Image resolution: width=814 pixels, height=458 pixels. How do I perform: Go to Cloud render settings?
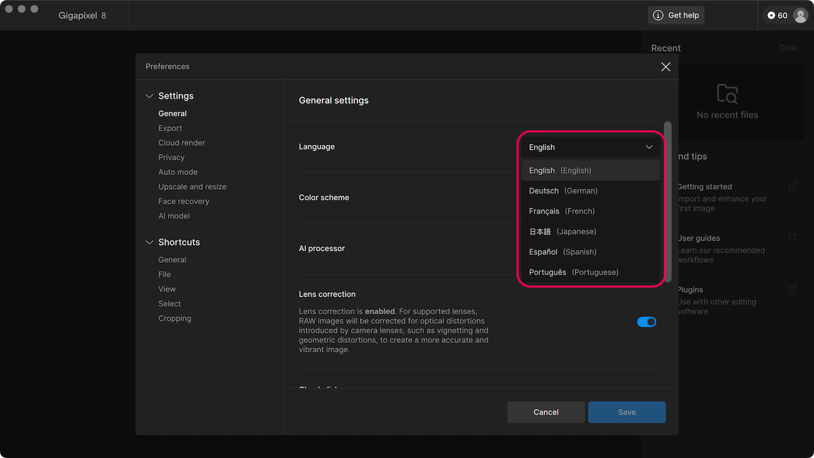182,142
